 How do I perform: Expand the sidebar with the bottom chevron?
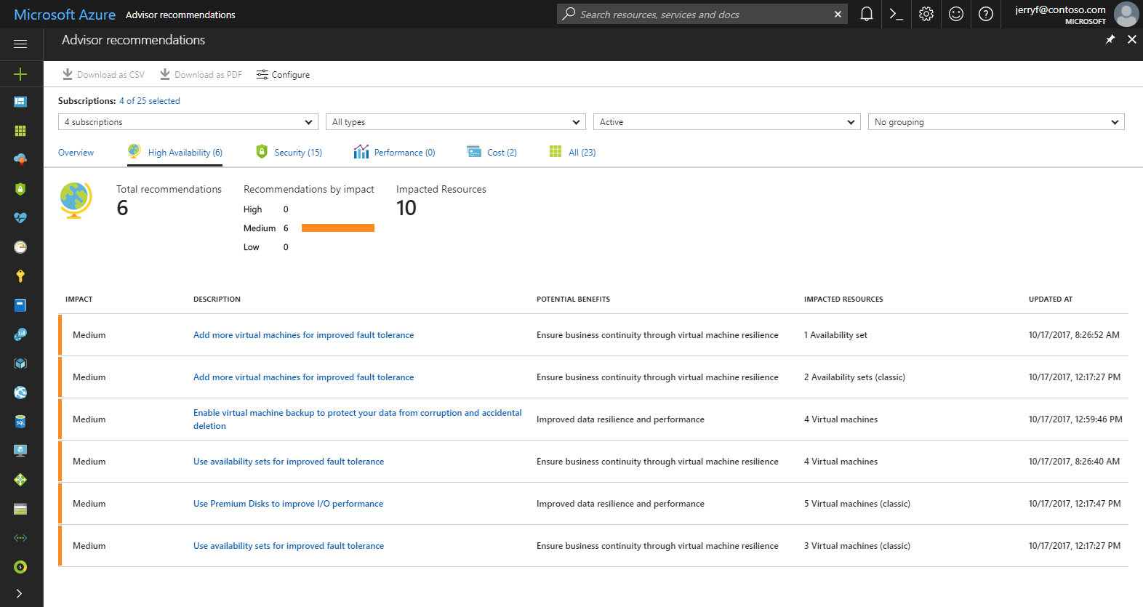click(x=19, y=593)
